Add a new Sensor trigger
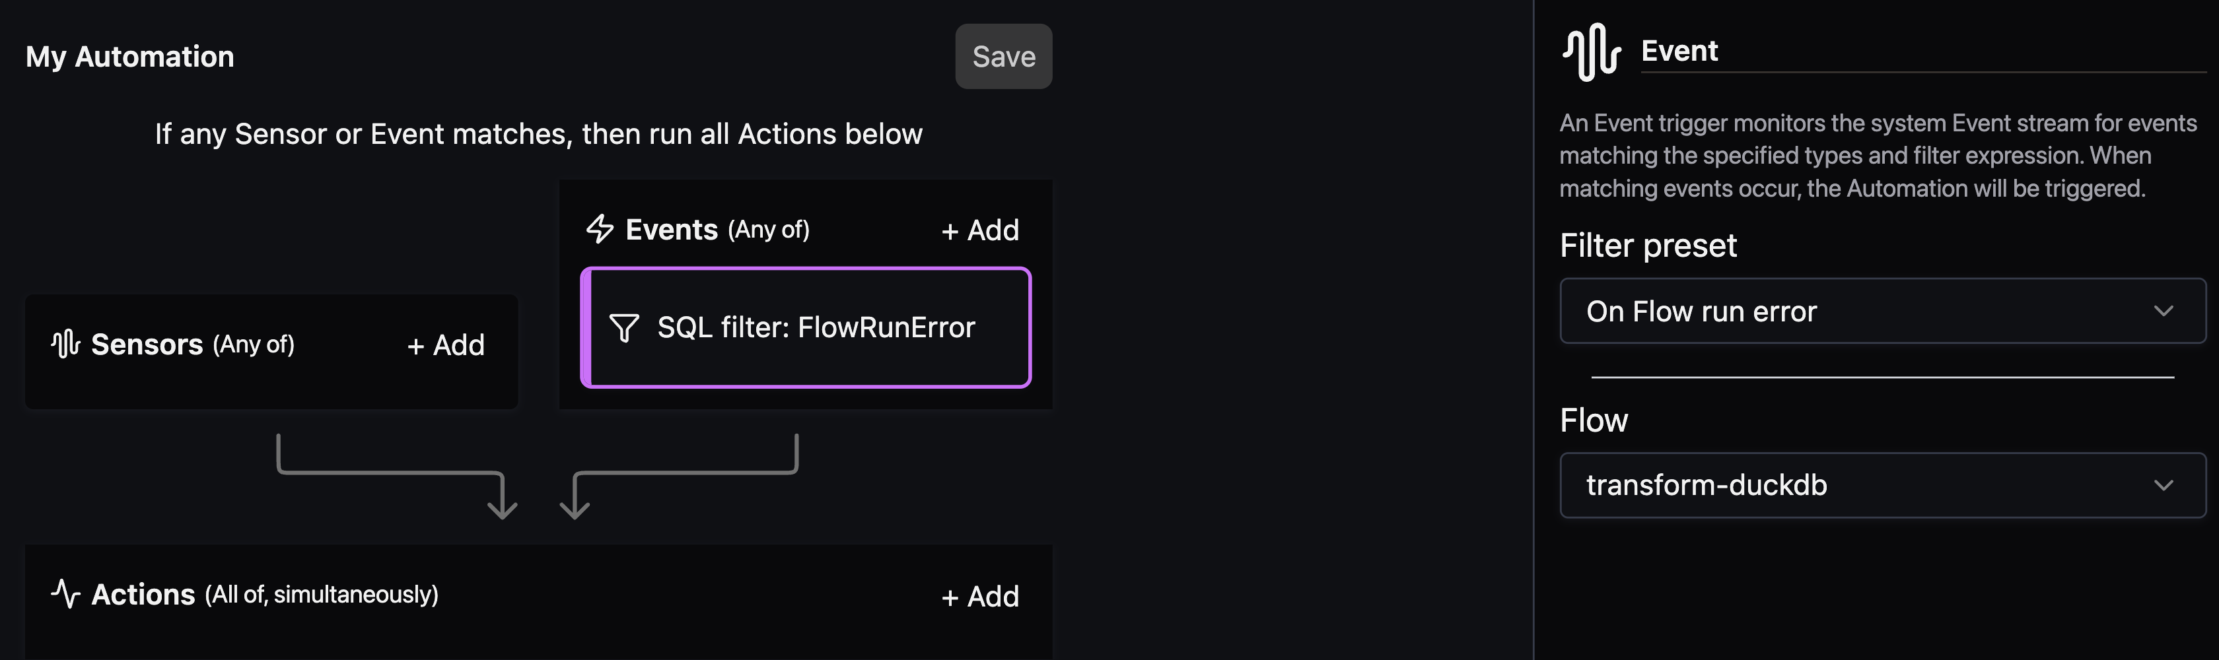Image resolution: width=2219 pixels, height=660 pixels. click(x=445, y=345)
